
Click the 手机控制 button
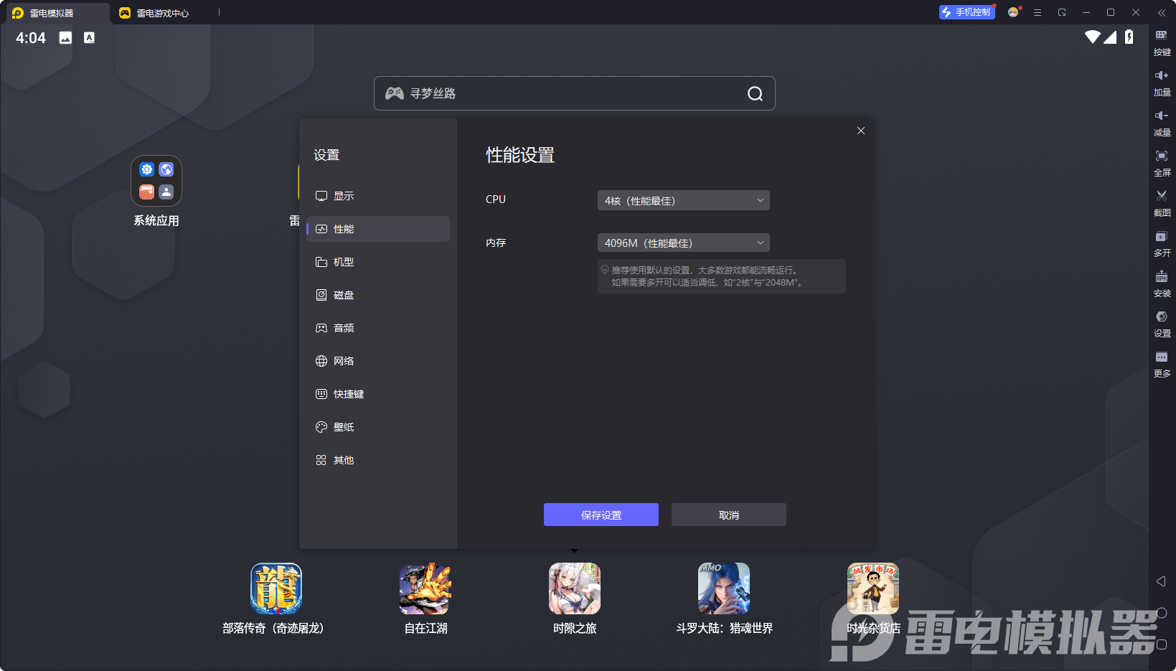967,12
